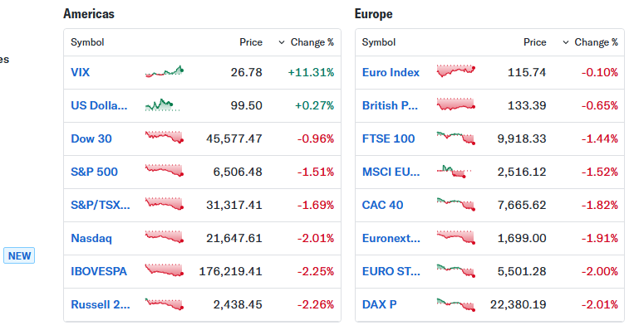
Task: Select the IBOVESPA symbol link
Action: [101, 271]
